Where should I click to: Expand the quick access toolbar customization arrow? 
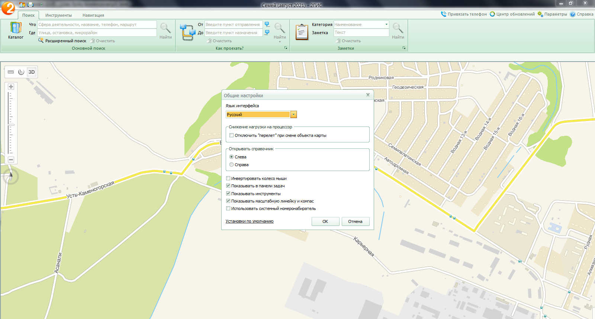[41, 5]
